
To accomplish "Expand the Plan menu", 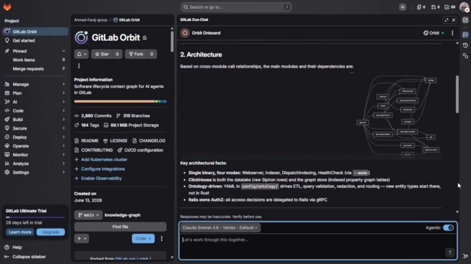I will (36, 93).
